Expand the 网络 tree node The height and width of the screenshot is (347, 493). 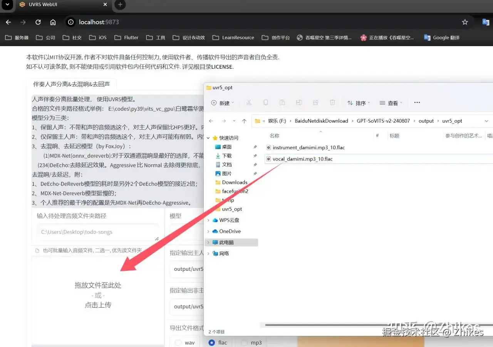[x=208, y=253]
